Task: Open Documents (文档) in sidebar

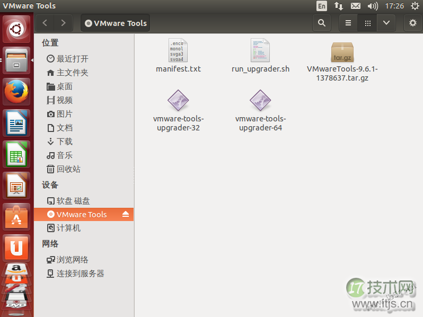Action: (x=84, y=128)
